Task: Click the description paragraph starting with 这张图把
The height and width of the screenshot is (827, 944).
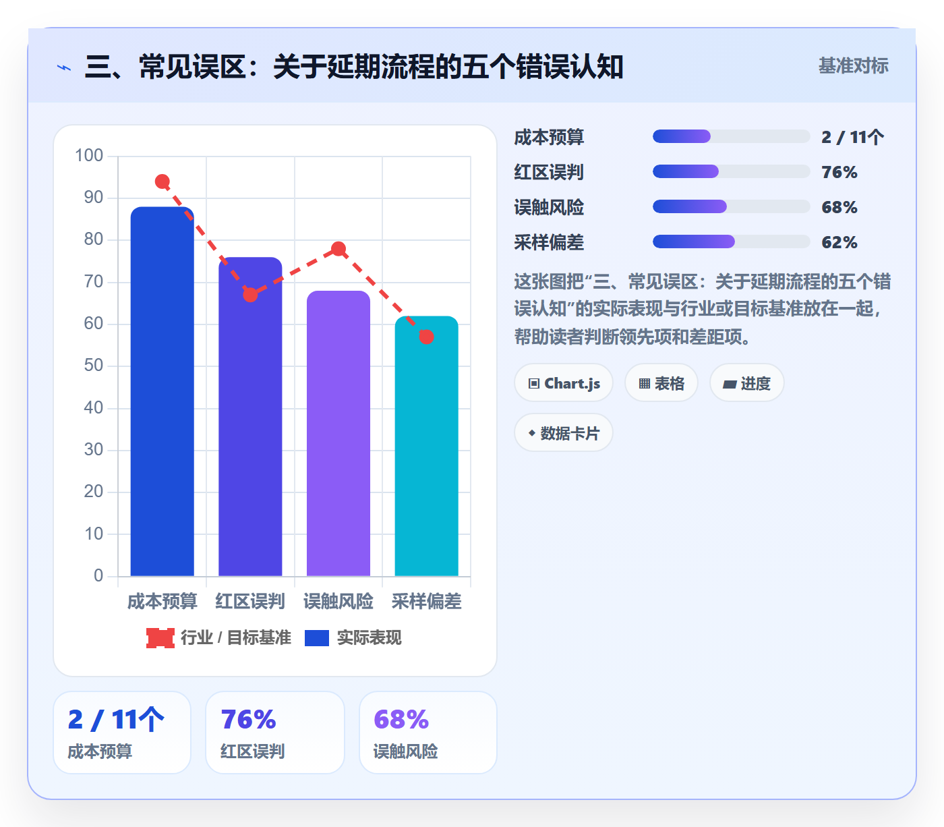Action: 702,309
